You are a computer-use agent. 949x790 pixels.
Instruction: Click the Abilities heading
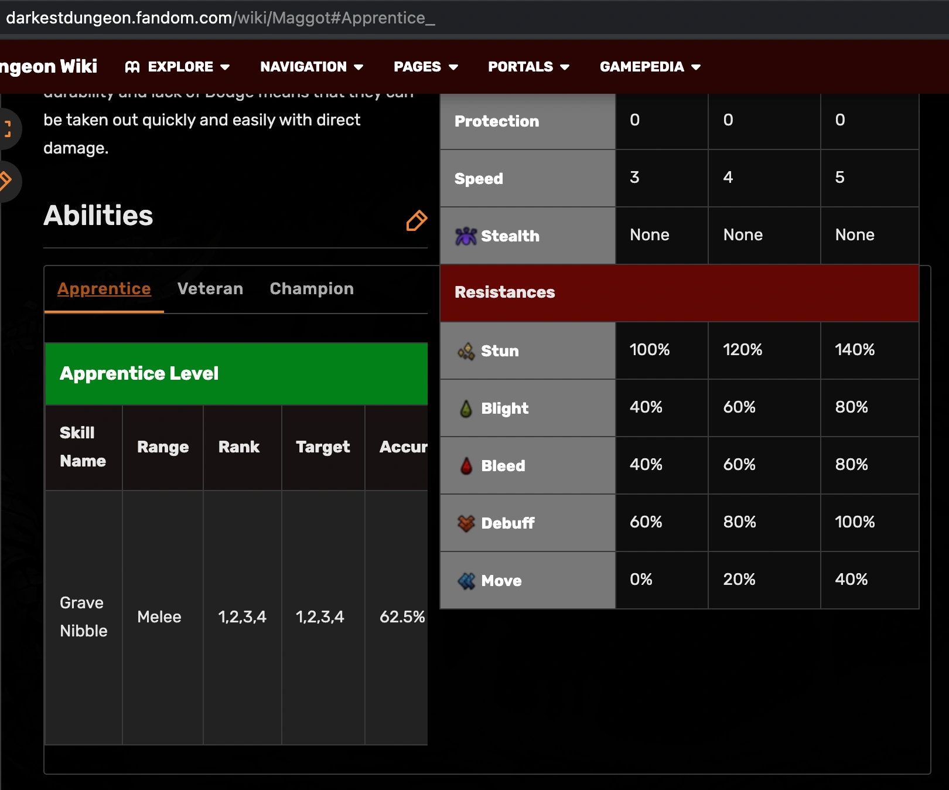click(x=98, y=216)
